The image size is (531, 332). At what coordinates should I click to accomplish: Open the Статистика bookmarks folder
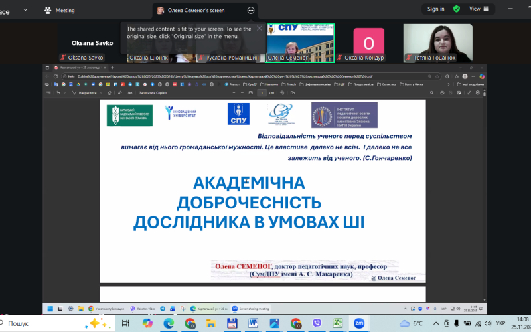tap(386, 84)
